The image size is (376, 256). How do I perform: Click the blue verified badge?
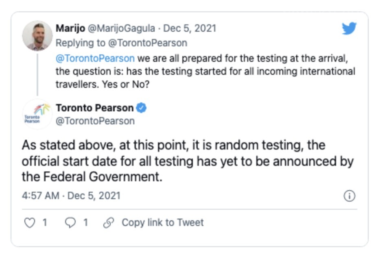[x=141, y=108]
